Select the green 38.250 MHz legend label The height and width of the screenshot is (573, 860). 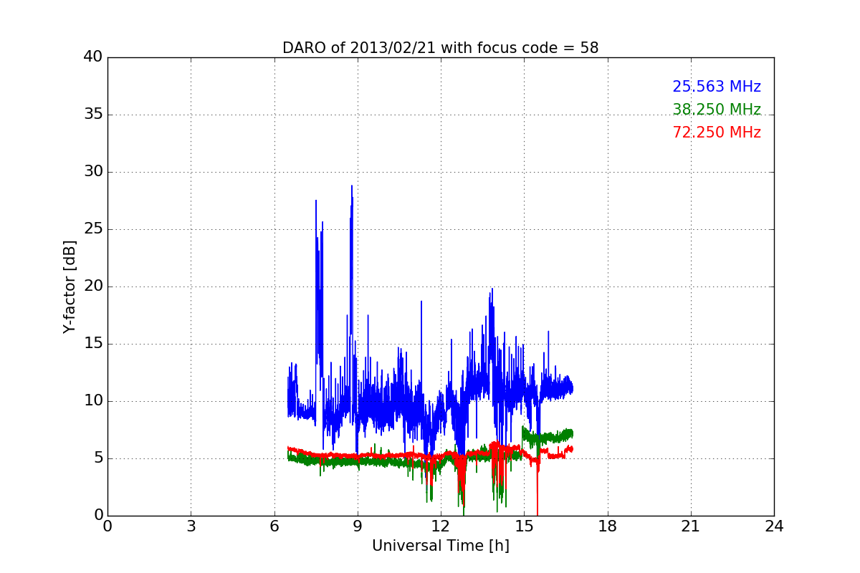[717, 110]
